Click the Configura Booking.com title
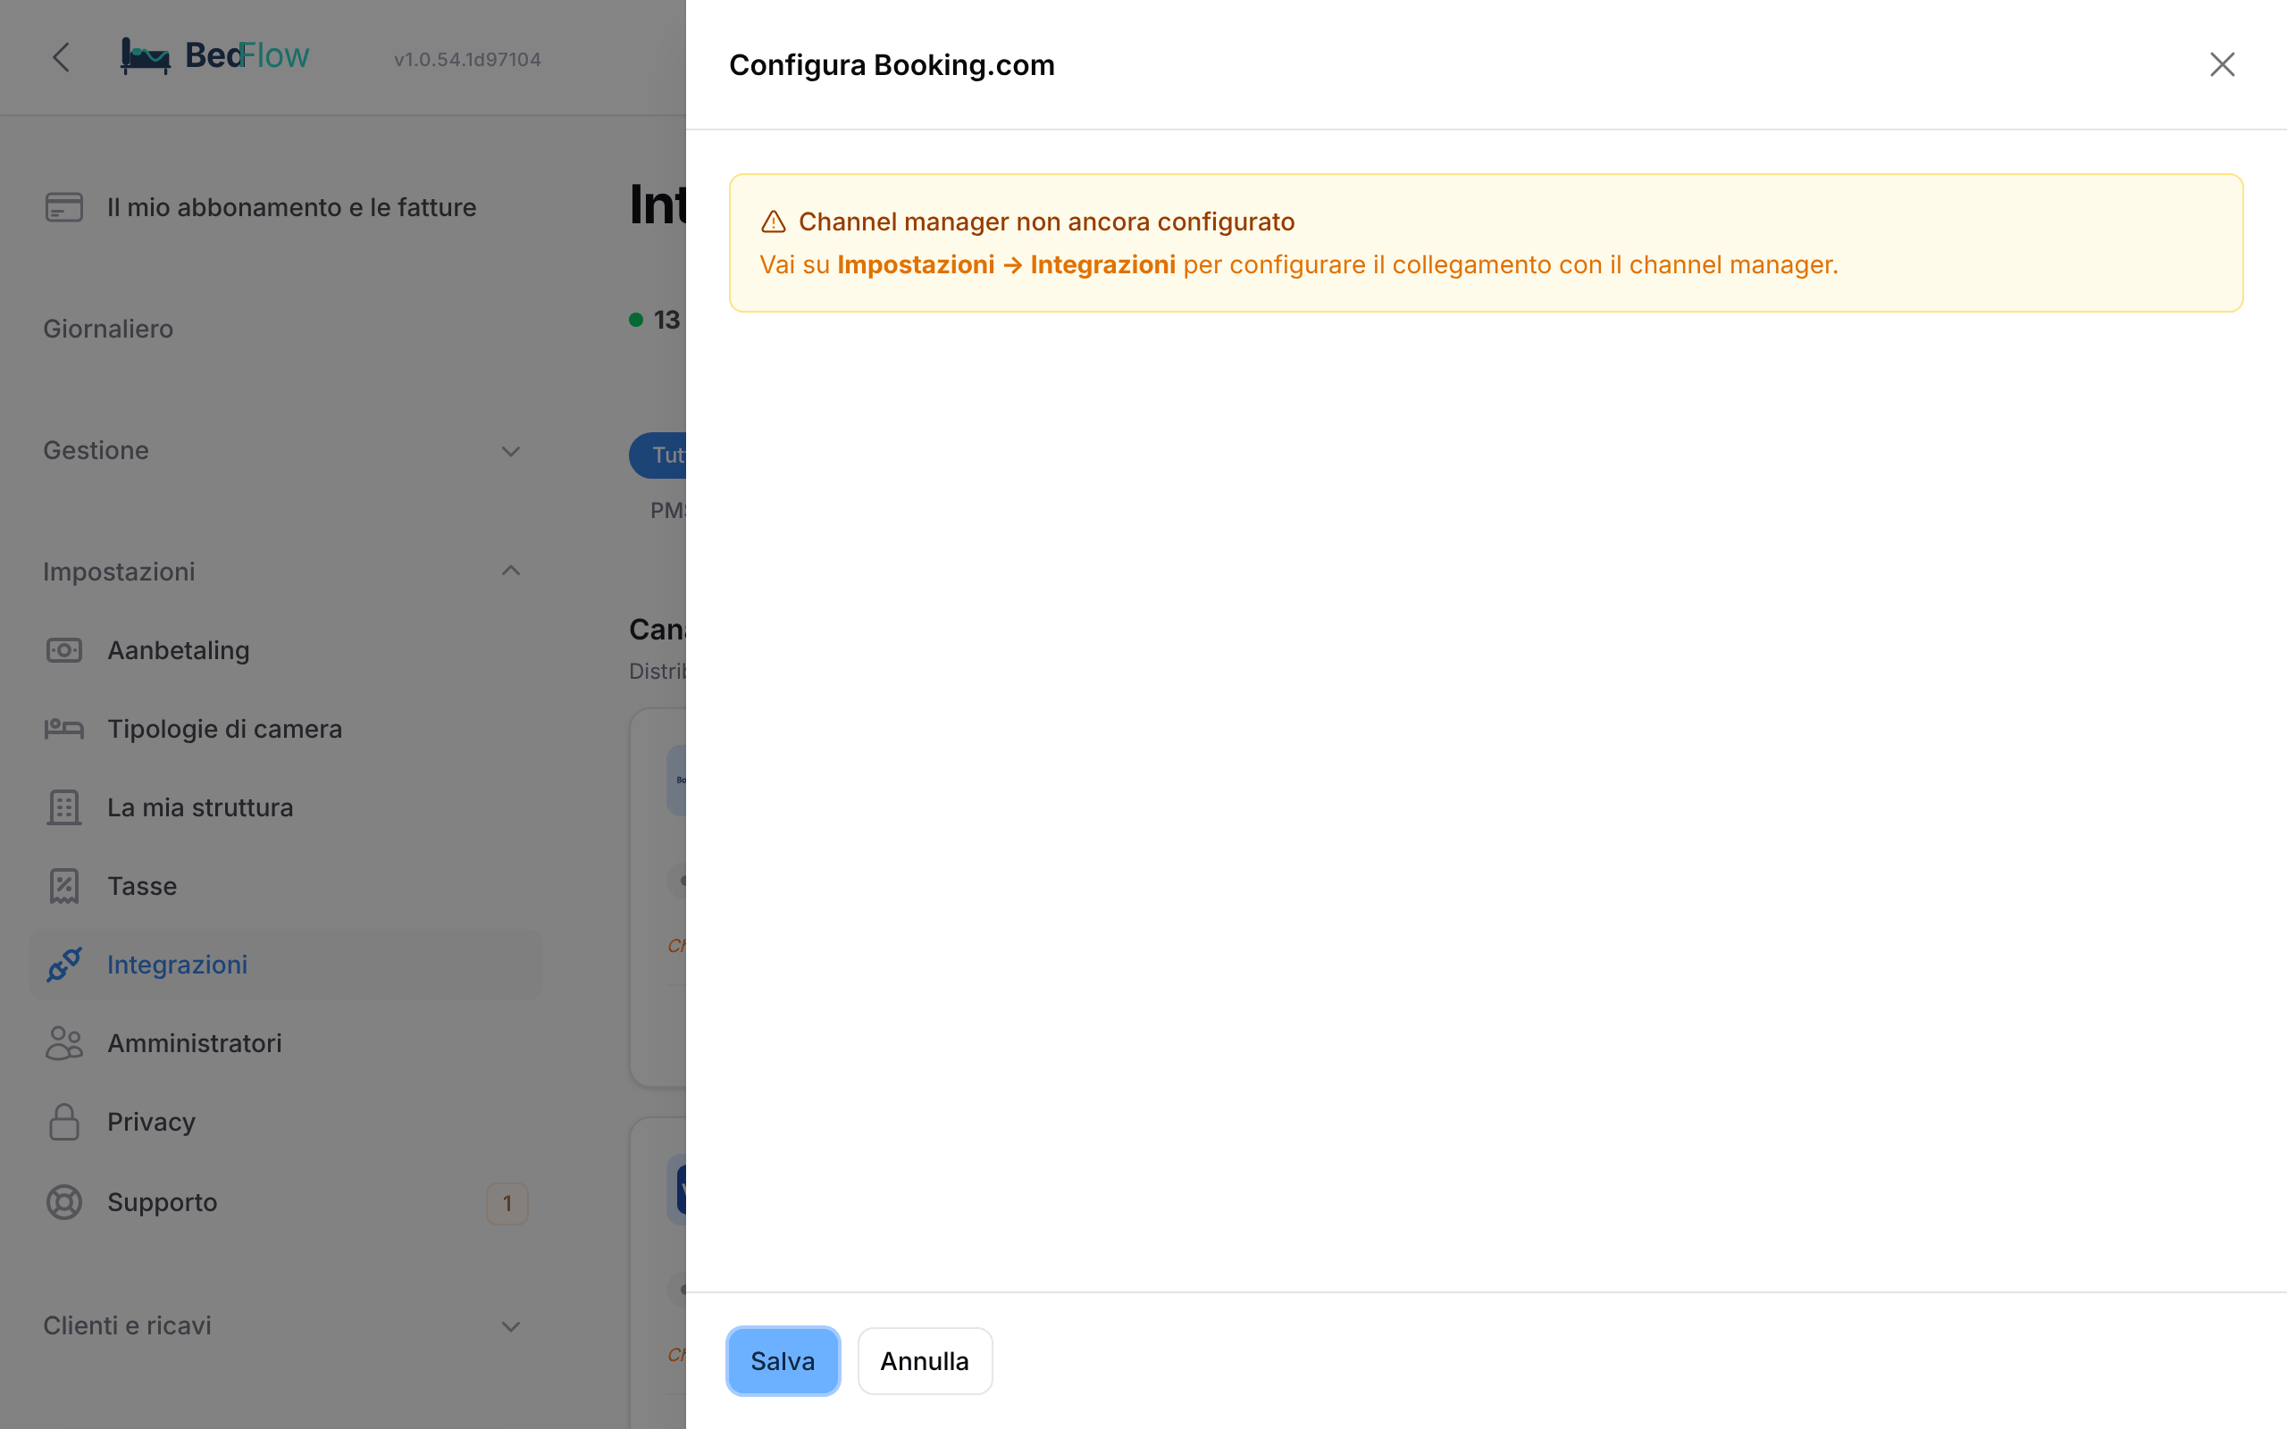The width and height of the screenshot is (2287, 1429). [x=892, y=65]
